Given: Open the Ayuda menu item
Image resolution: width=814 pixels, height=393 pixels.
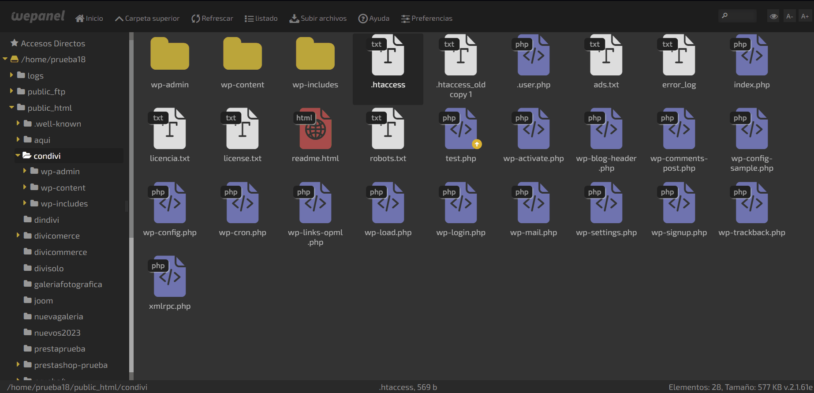Looking at the screenshot, I should (x=374, y=19).
